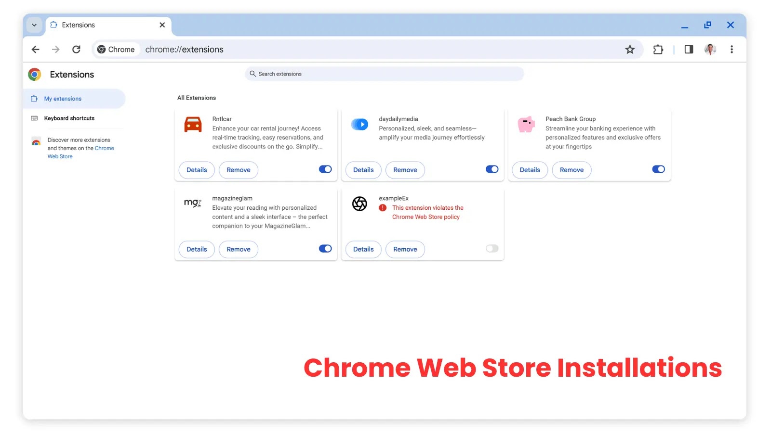The width and height of the screenshot is (771, 433).
Task: Open the extensions puzzle icon in toolbar
Action: tap(658, 50)
